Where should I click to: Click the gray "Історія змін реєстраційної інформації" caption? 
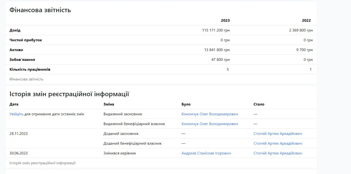click(43, 163)
